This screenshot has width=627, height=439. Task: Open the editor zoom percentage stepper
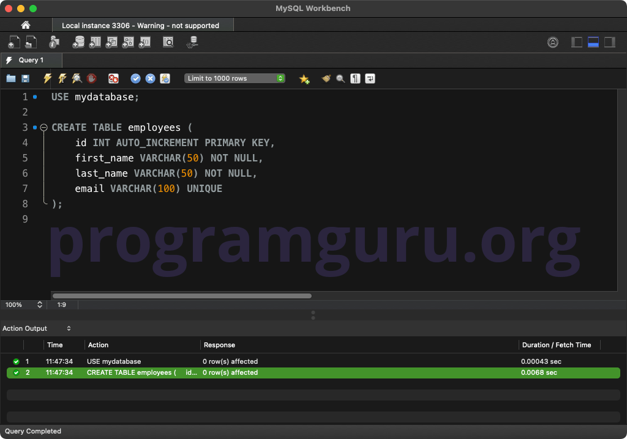[39, 304]
